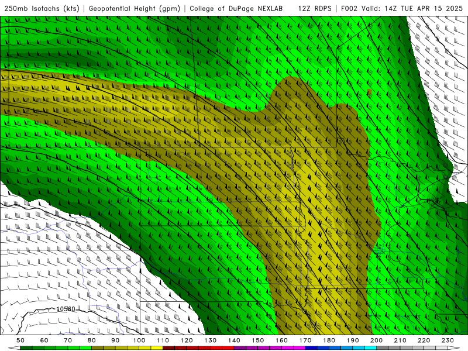Image resolution: width=468 pixels, height=351 pixels.
Task: Click the 190 kt legend label
Action: click(x=353, y=340)
